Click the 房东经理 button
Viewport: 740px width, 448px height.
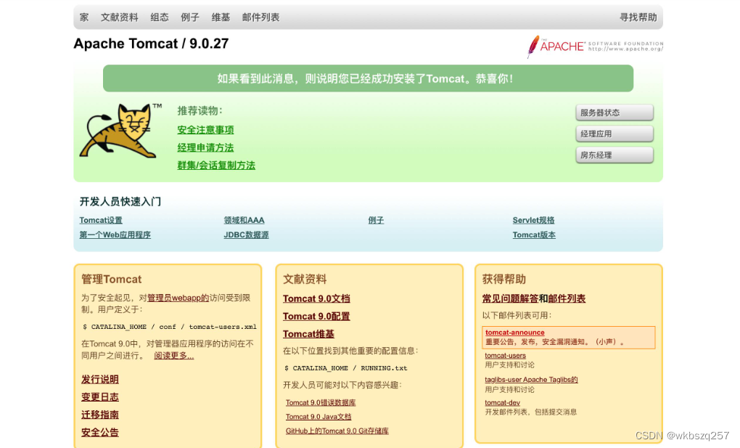[614, 155]
